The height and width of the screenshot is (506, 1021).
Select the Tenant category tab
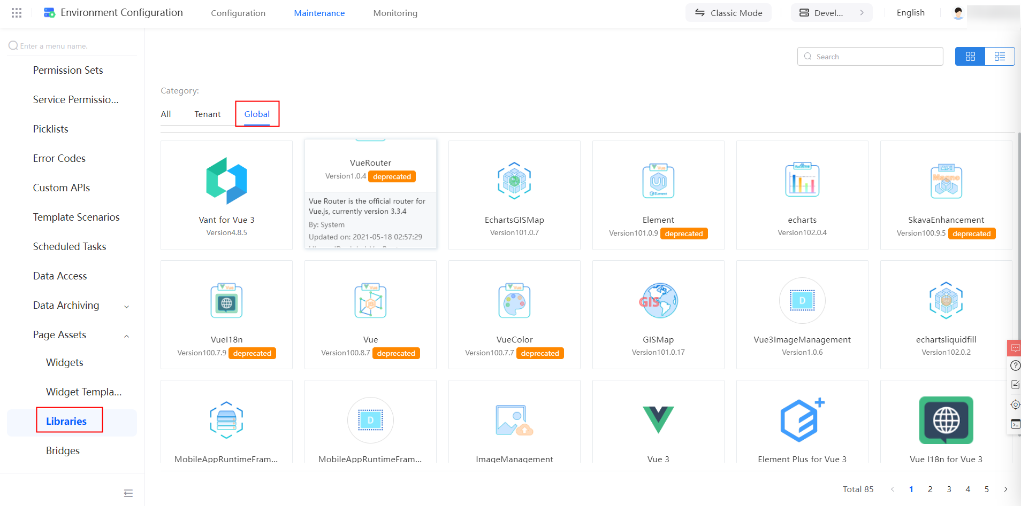point(208,114)
